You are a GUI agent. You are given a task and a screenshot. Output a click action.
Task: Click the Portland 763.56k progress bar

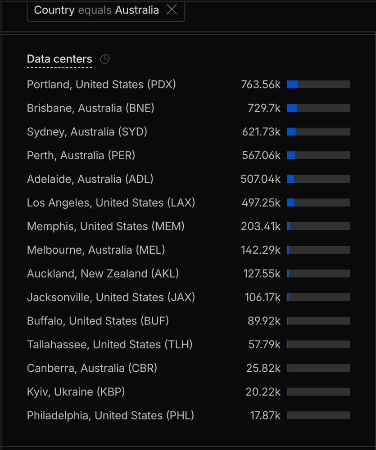[x=318, y=85]
